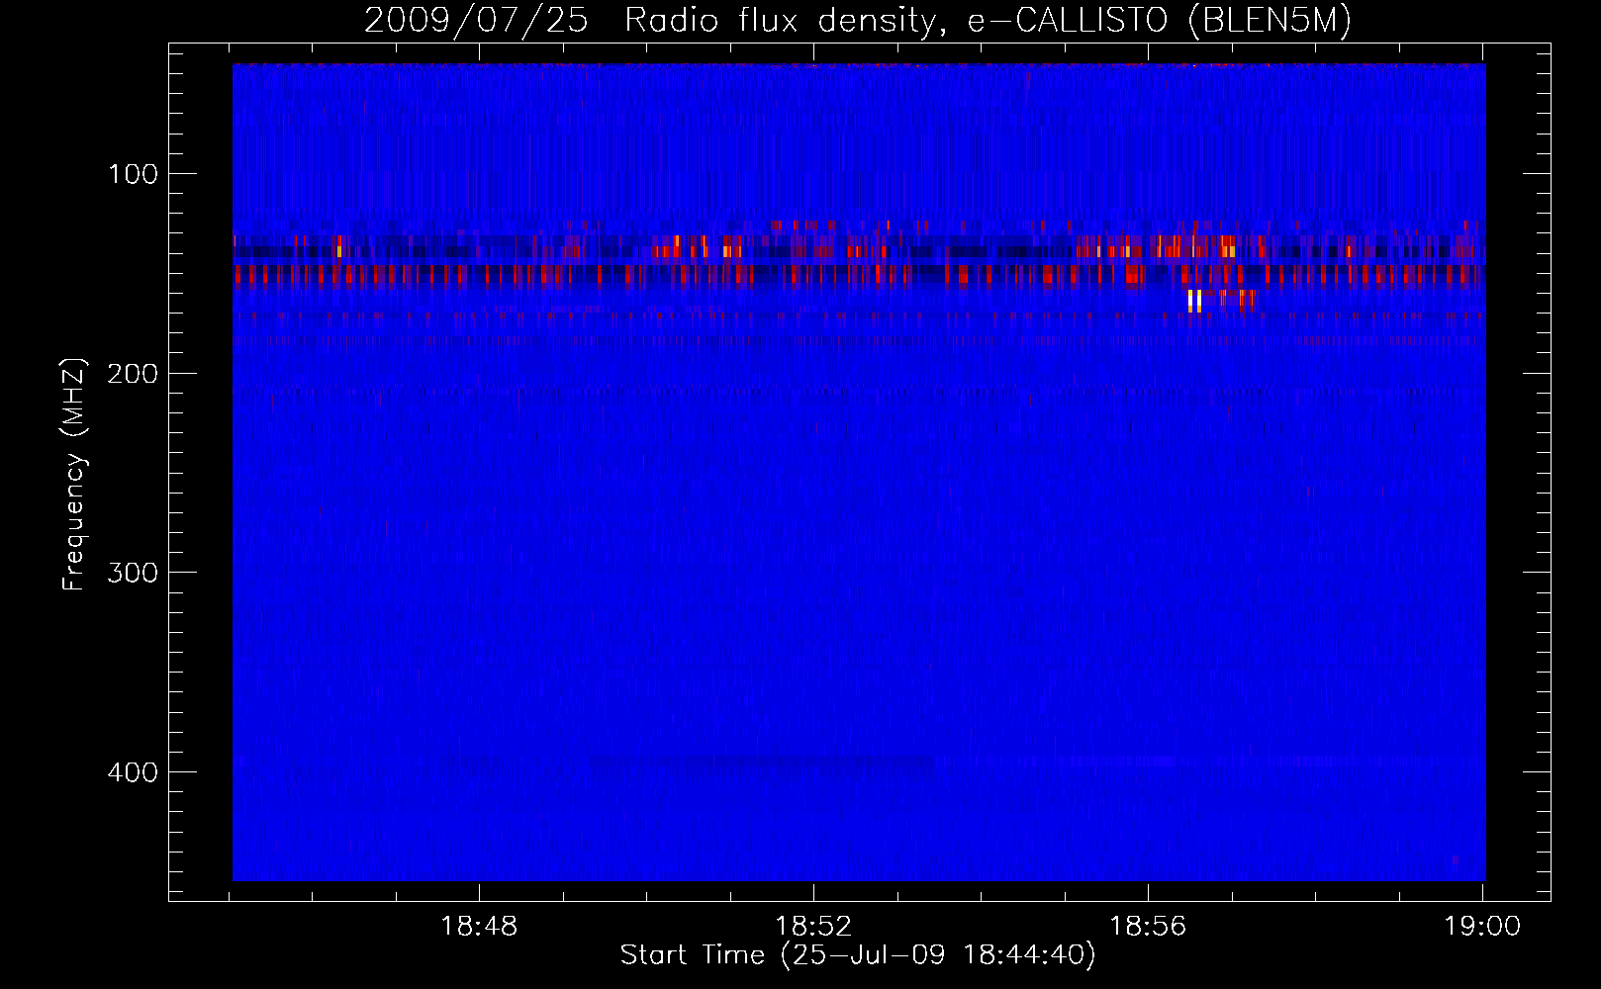Viewport: 1601px width, 989px height.
Task: Click the 'Frequency (MHZ)' axis label
Action: tap(74, 474)
